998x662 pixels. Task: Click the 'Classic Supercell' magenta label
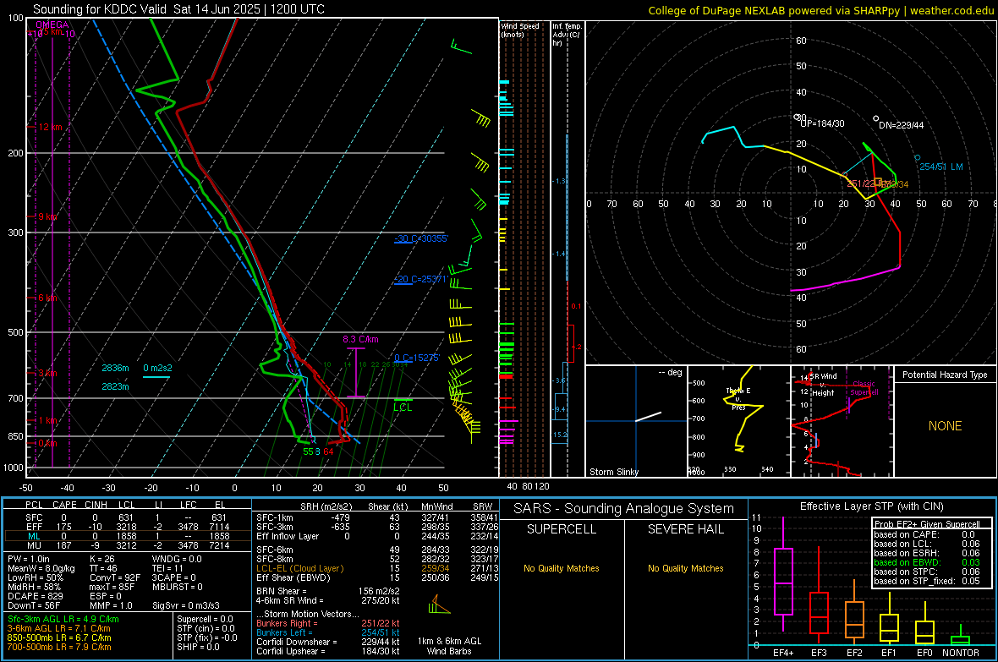coord(864,388)
